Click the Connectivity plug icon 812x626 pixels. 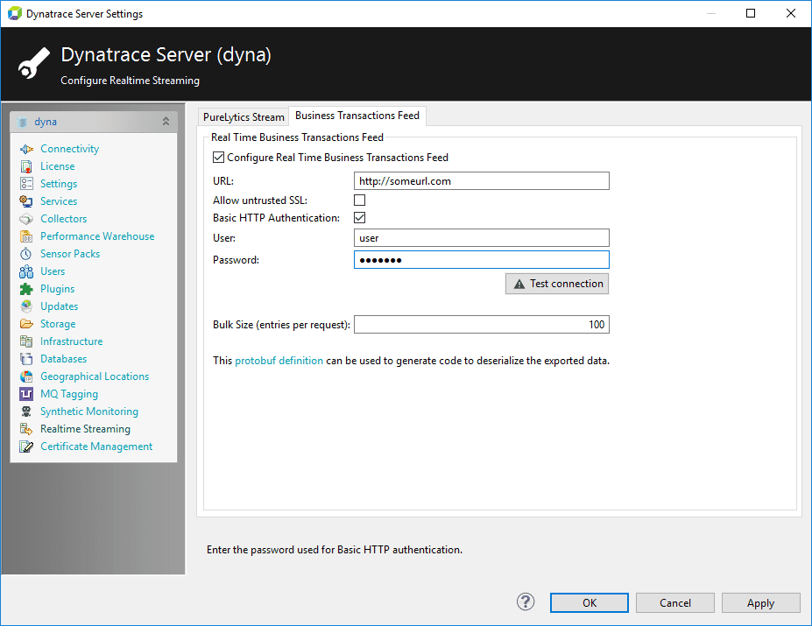click(x=26, y=149)
